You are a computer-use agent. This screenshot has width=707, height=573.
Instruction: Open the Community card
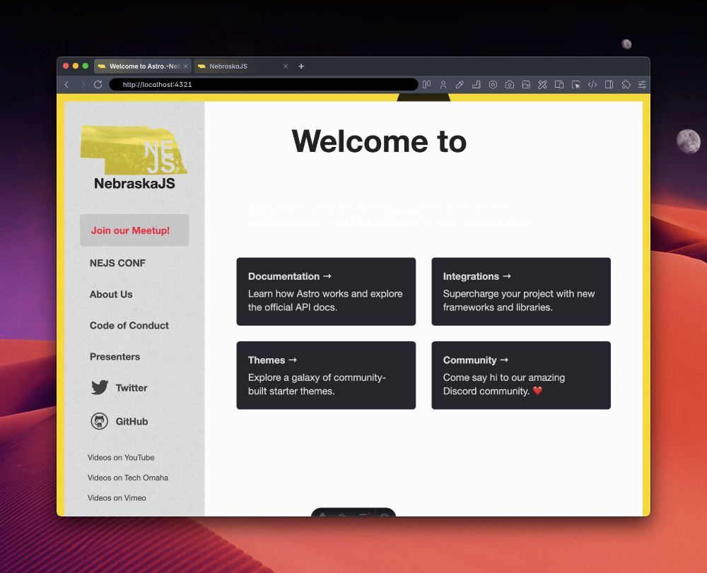(x=521, y=375)
